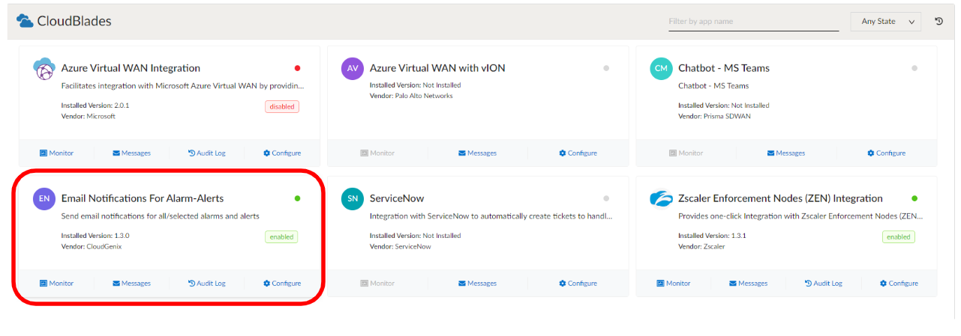961x336 pixels.
Task: Click the green status dot on Email Notifications card
Action: coord(298,198)
